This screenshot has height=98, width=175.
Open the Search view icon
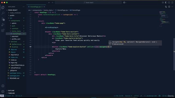[x=3, y=13]
